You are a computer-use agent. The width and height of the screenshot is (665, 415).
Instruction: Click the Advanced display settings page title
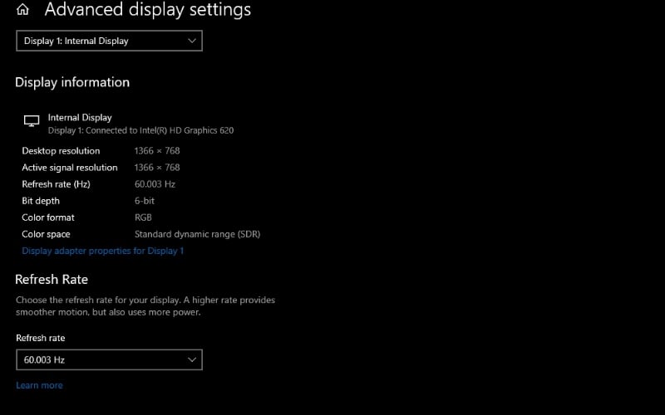(x=147, y=10)
